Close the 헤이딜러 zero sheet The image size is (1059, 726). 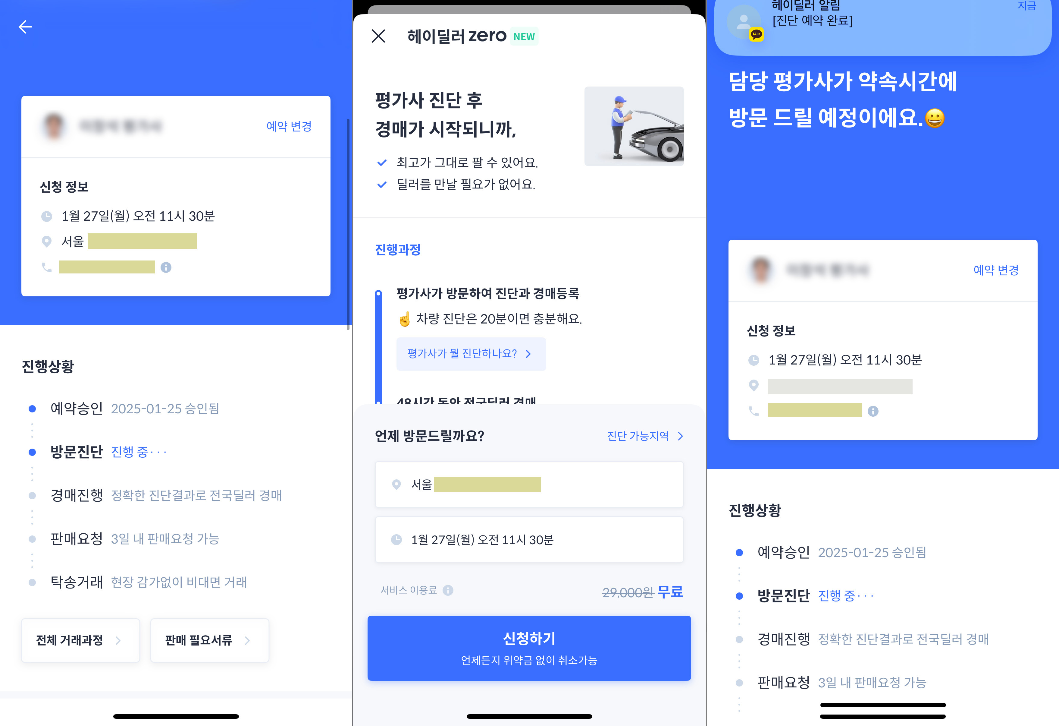tap(378, 36)
